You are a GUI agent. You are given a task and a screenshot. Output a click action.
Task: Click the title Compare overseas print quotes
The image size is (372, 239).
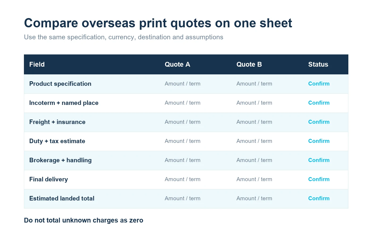pyautogui.click(x=158, y=23)
